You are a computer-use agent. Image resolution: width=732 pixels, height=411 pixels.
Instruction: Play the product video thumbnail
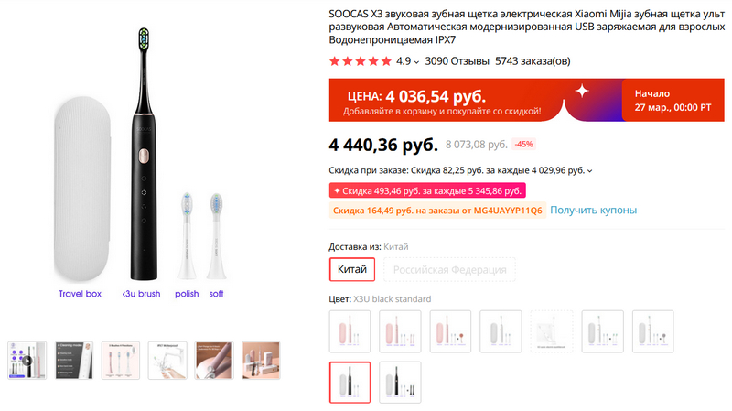pos(27,360)
